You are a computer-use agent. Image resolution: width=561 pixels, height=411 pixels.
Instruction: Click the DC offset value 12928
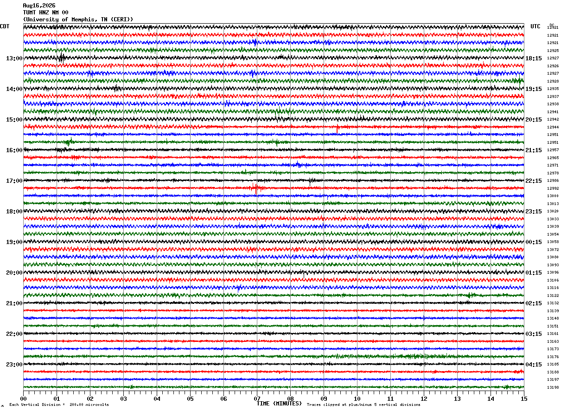click(553, 81)
